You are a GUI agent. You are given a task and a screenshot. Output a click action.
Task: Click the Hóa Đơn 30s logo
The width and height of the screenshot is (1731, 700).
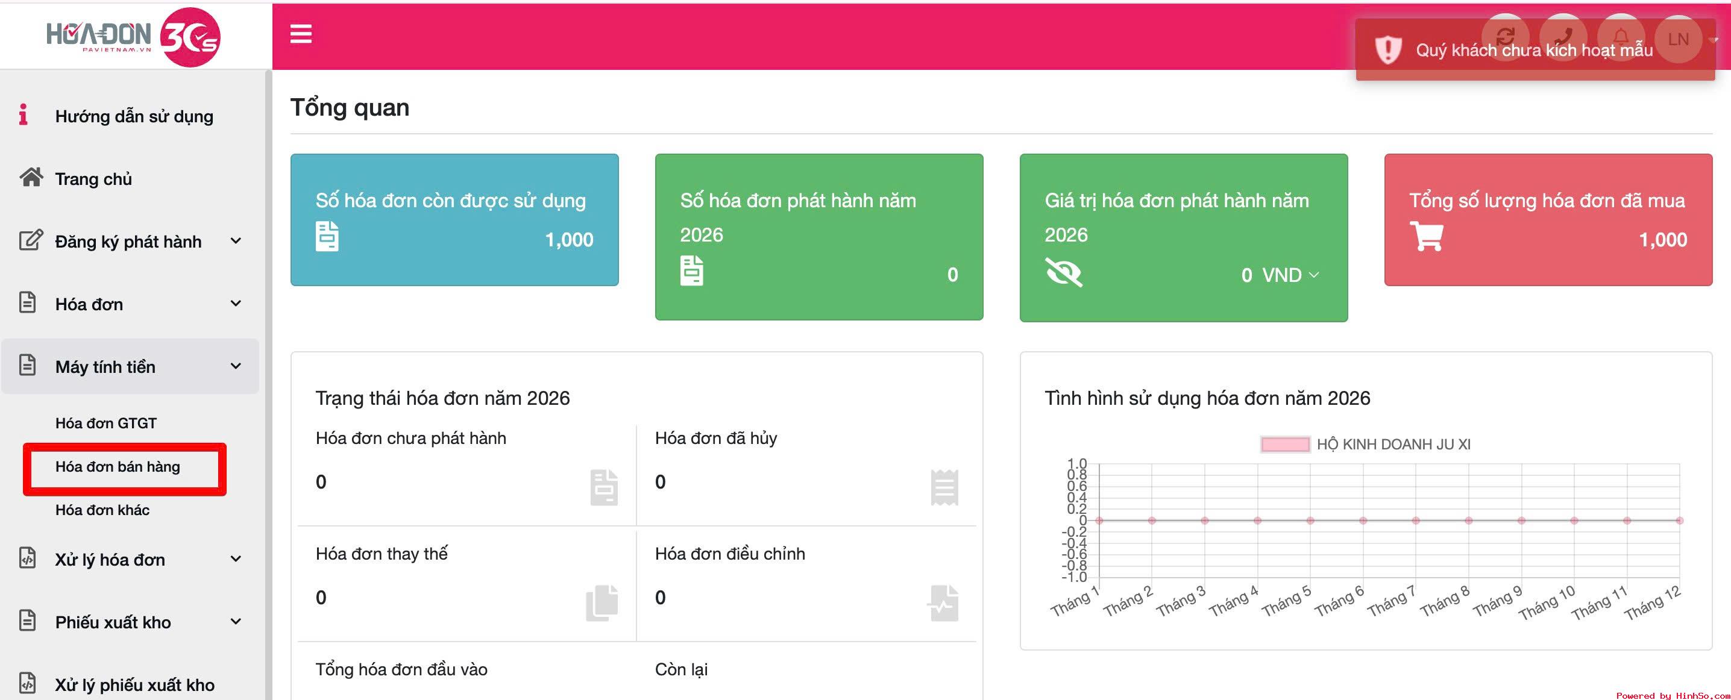click(x=133, y=36)
